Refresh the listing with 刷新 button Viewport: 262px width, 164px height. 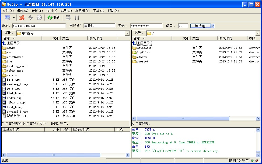tap(53, 17)
